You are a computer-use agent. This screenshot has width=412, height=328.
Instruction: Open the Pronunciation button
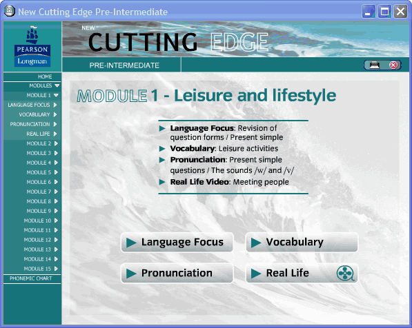tap(177, 273)
